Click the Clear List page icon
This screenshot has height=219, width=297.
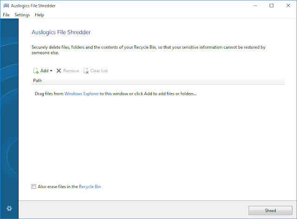[86, 71]
